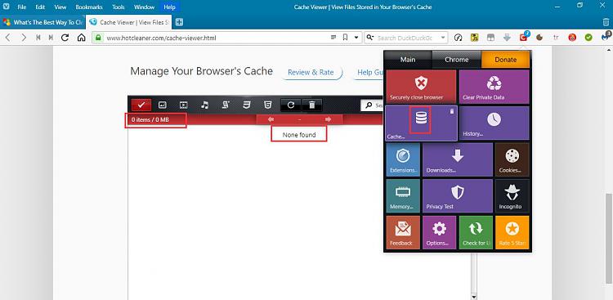Refresh the cache viewer list
This screenshot has height=300, width=613.
point(290,105)
